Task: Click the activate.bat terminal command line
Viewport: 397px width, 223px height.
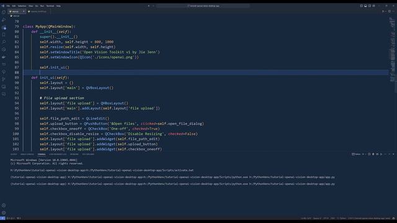Action: [102, 170]
